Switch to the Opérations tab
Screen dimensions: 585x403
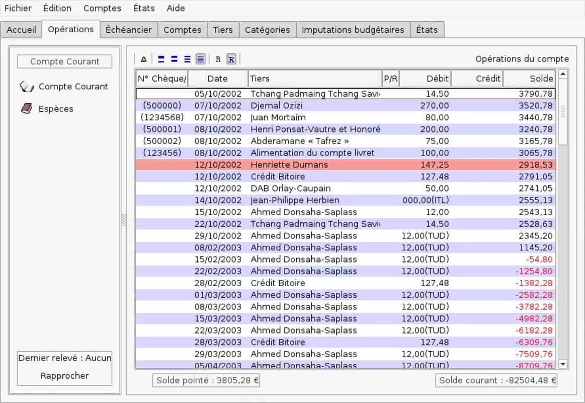coord(71,29)
